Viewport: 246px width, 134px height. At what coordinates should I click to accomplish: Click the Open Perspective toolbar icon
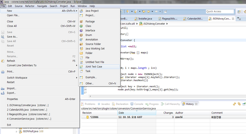click(239, 12)
